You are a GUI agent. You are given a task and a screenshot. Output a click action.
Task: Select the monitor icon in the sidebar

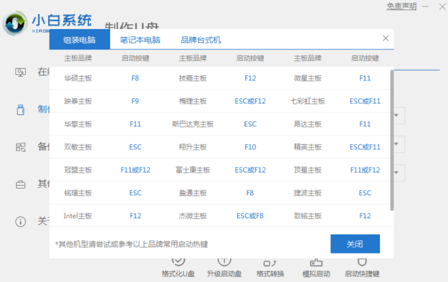(x=20, y=72)
